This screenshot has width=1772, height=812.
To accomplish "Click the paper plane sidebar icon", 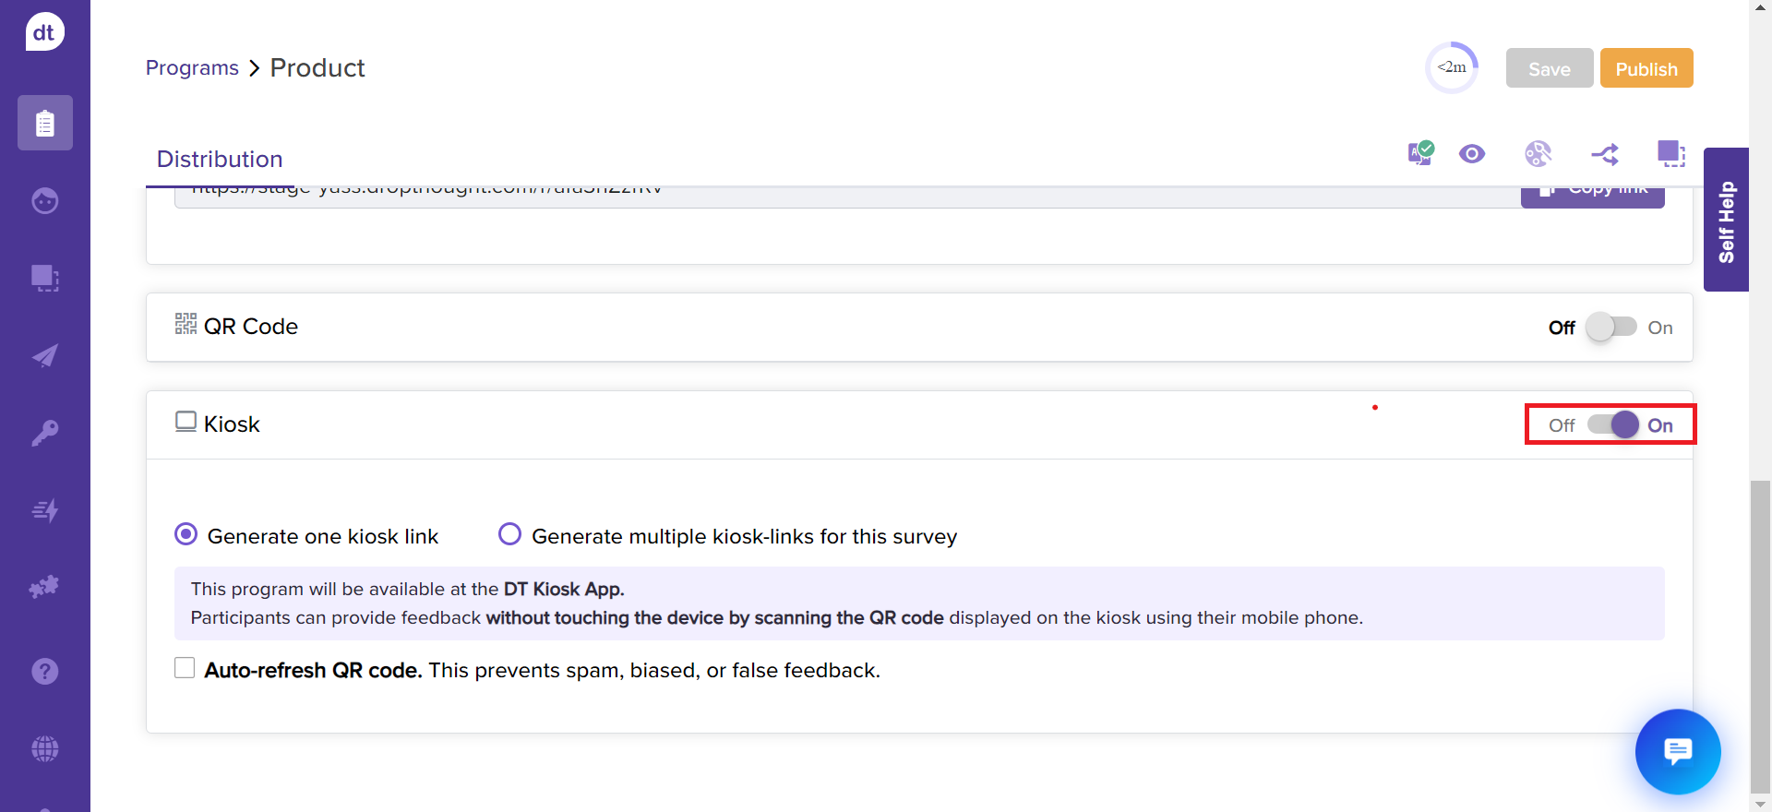I will point(44,355).
